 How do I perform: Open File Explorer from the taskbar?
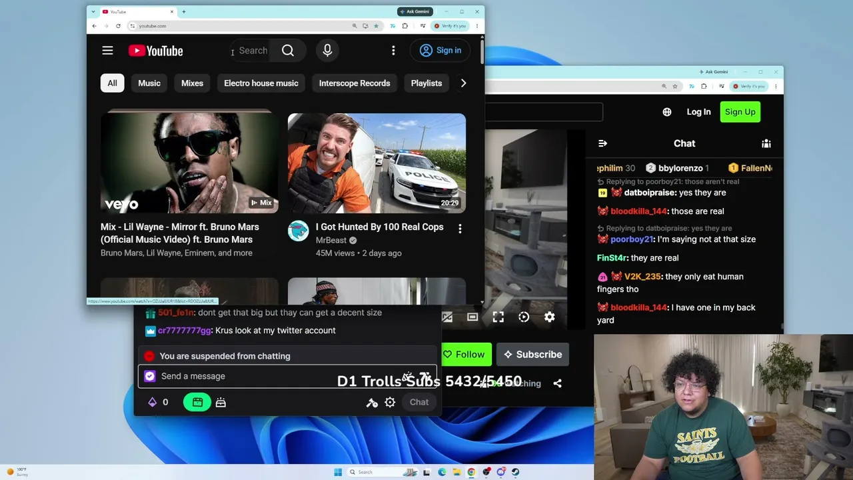456,472
